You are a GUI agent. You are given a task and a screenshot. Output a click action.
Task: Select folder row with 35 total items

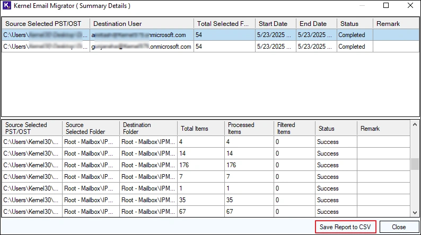tap(206, 200)
